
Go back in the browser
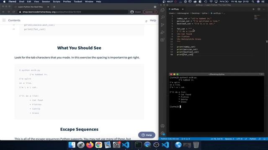(4, 12)
